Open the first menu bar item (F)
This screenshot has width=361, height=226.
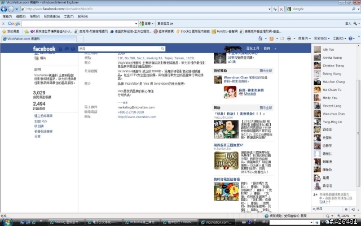point(7,16)
